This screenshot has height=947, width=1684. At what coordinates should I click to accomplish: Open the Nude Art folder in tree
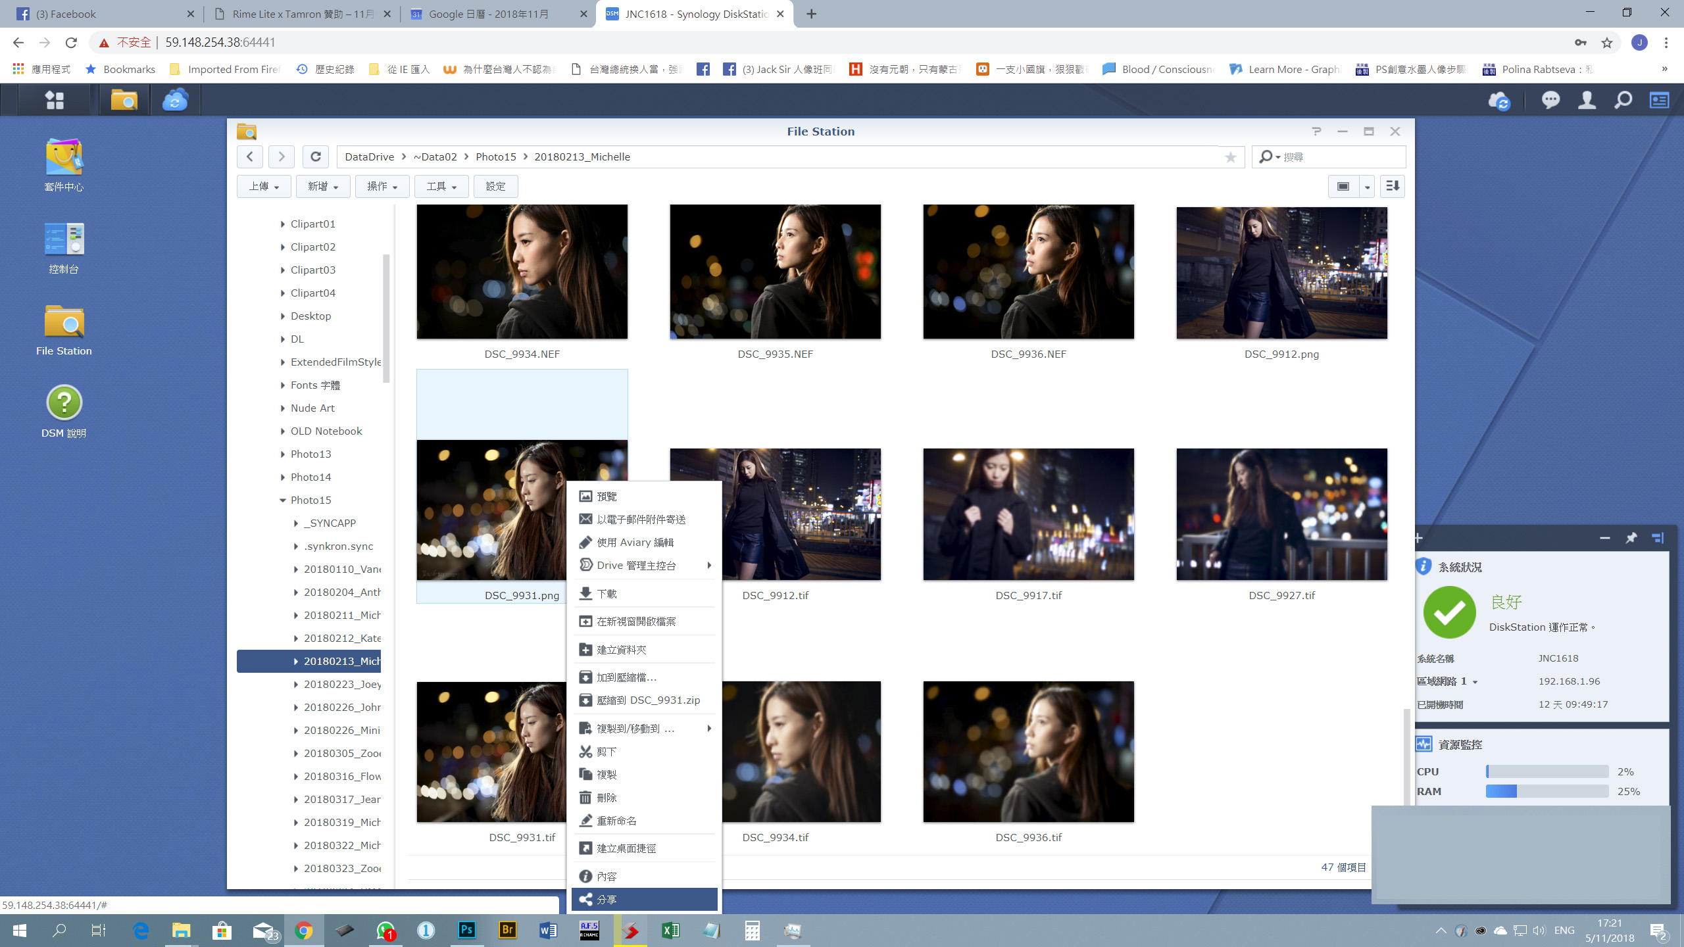(312, 408)
